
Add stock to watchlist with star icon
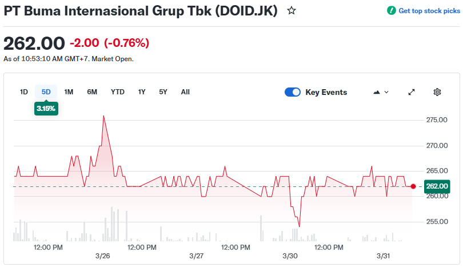tap(292, 11)
